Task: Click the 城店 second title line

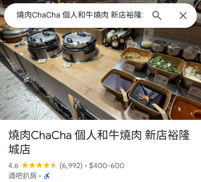Action: (x=19, y=149)
